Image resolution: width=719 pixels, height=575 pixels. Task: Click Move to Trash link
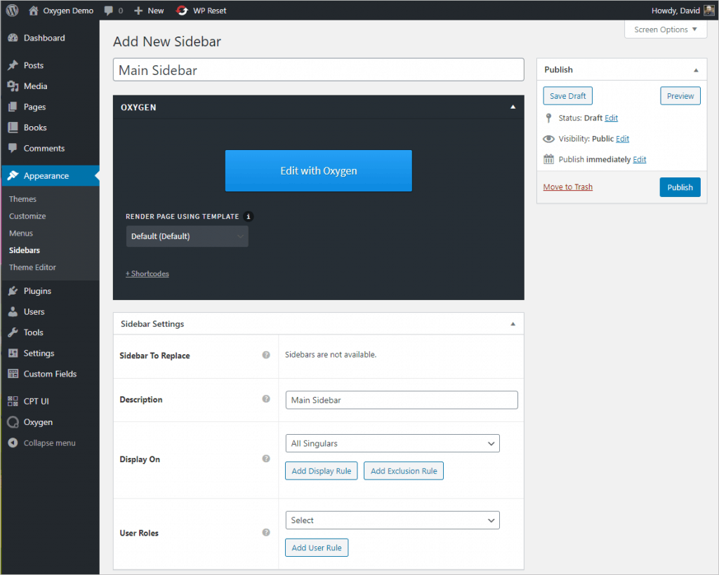567,187
